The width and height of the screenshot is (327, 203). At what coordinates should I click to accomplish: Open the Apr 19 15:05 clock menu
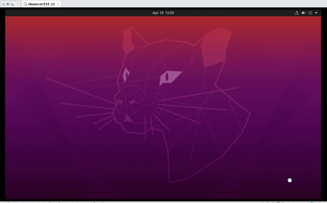[x=163, y=13]
